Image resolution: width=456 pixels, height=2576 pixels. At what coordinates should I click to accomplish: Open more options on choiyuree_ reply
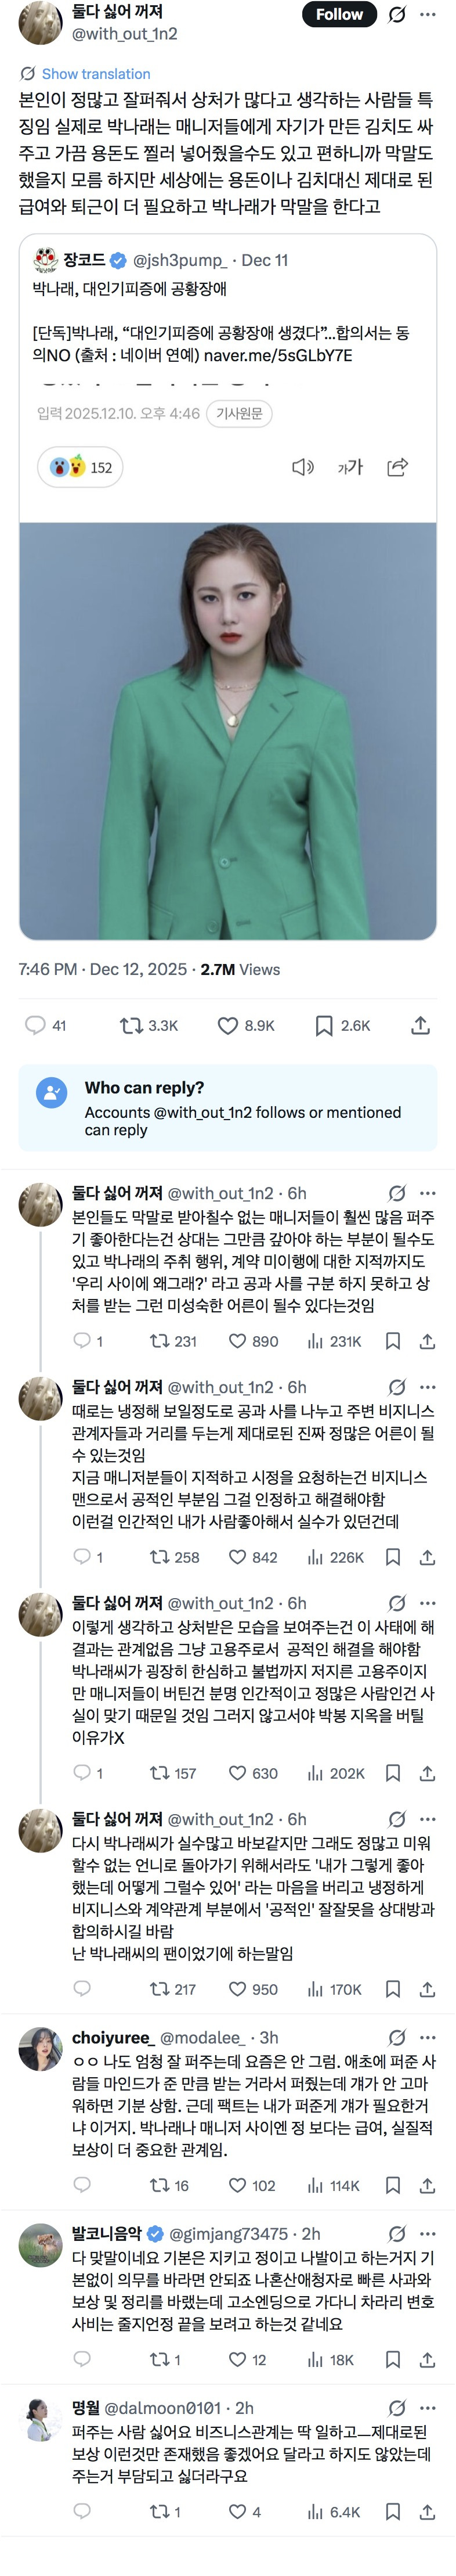click(x=428, y=2038)
